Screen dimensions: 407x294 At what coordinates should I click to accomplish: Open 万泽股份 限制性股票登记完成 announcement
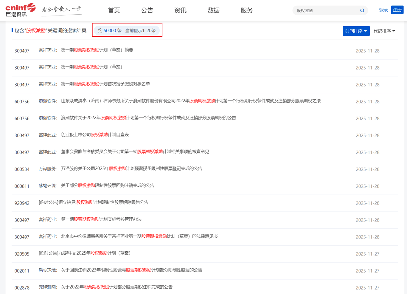point(131,169)
